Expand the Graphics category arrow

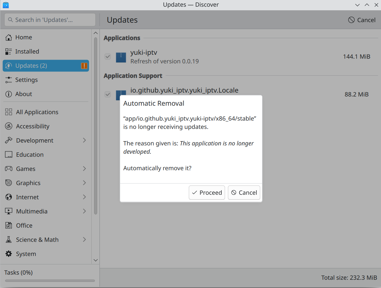[84, 183]
